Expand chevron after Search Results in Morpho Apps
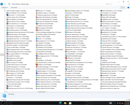This screenshot has height=105, width=130. click(30, 4)
